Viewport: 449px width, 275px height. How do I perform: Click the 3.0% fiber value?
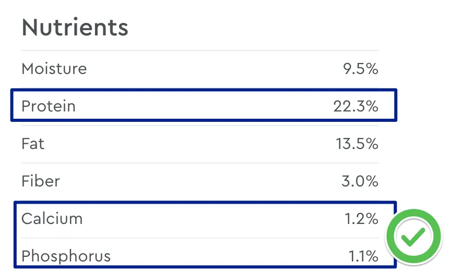point(359,181)
